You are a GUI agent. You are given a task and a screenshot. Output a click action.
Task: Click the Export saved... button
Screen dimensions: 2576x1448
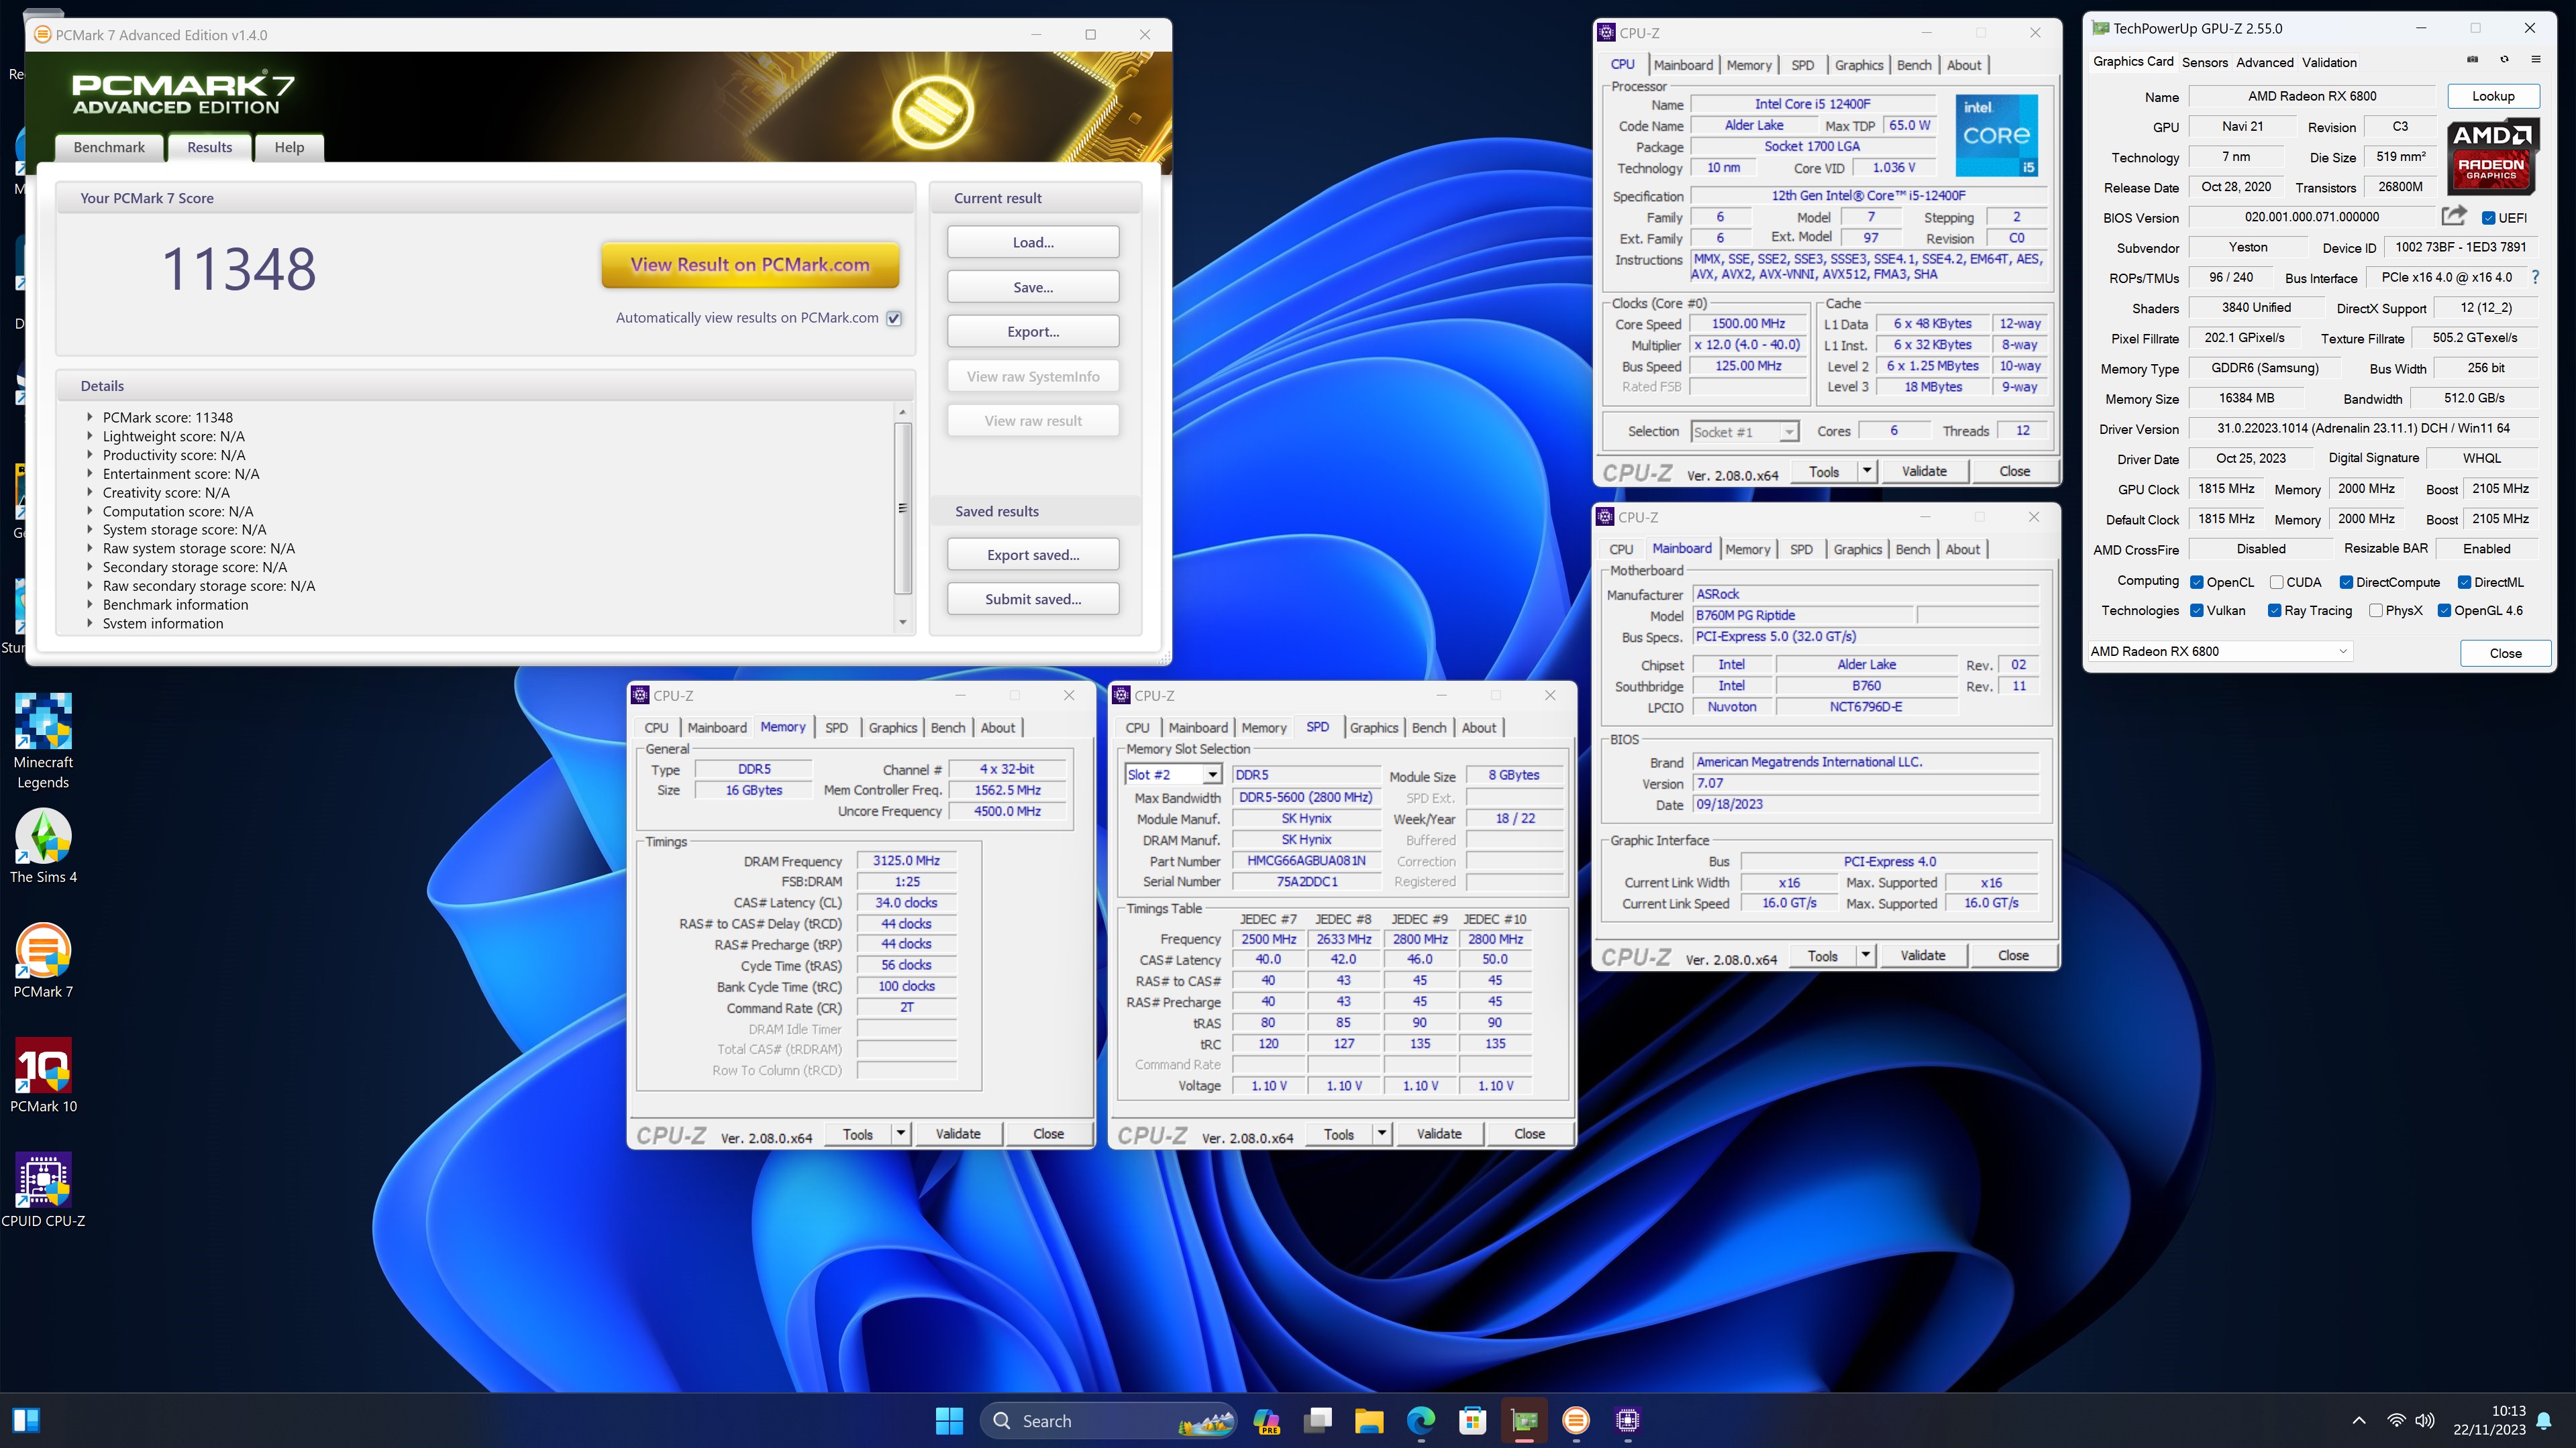[1033, 555]
